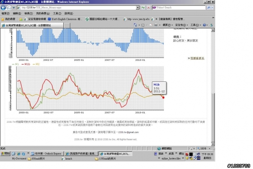Click the browser Forward arrow button
Screen dimensions: 253x169
(x=9, y=8)
